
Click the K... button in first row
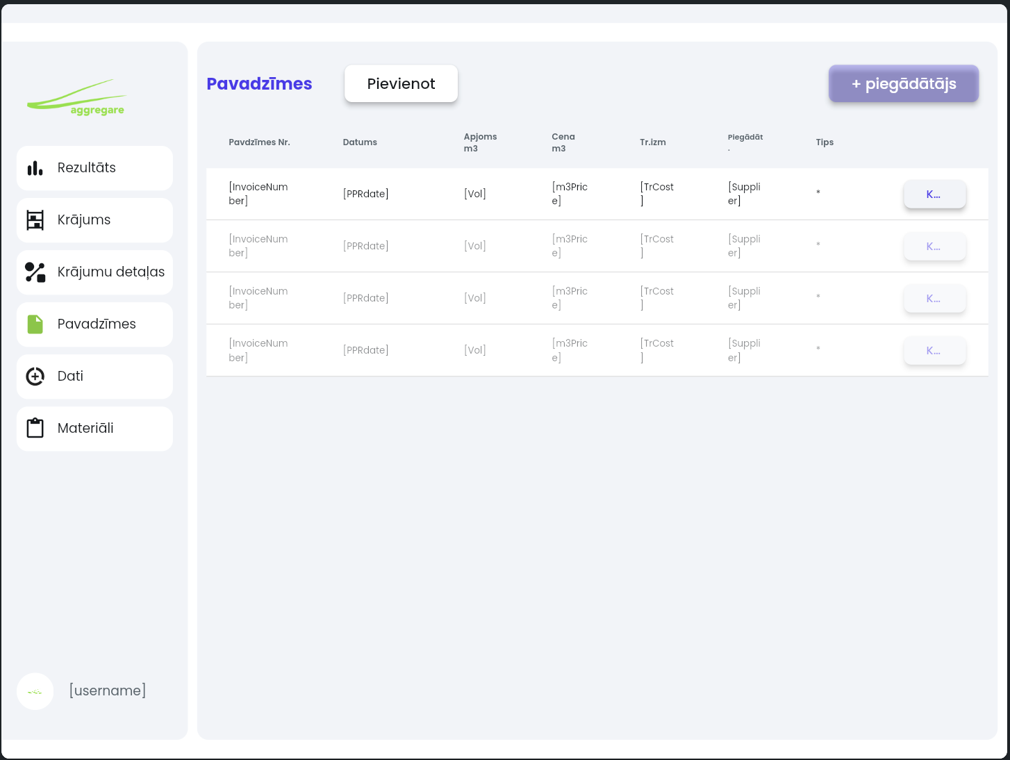tap(934, 195)
